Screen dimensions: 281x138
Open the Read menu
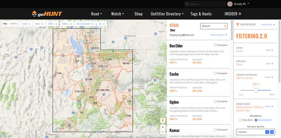pos(96,14)
